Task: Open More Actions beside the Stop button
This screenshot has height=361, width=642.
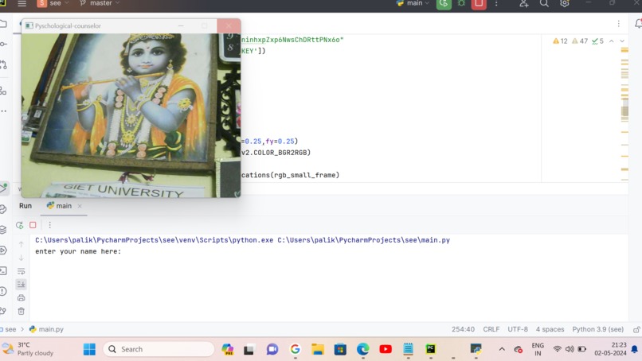Action: pyautogui.click(x=496, y=4)
